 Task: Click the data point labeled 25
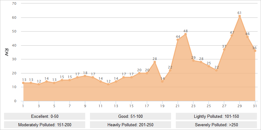point(208,66)
